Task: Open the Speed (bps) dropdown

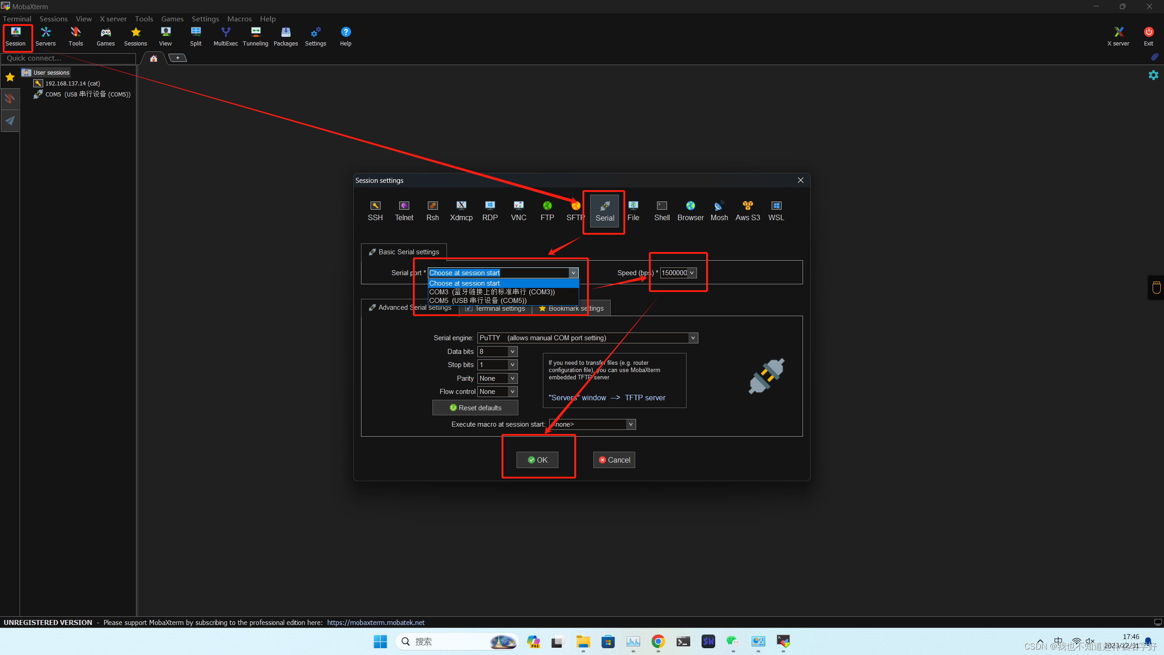Action: coord(692,273)
